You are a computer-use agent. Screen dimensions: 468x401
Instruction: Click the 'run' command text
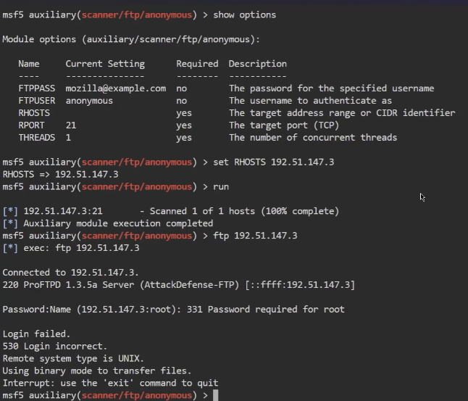220,186
